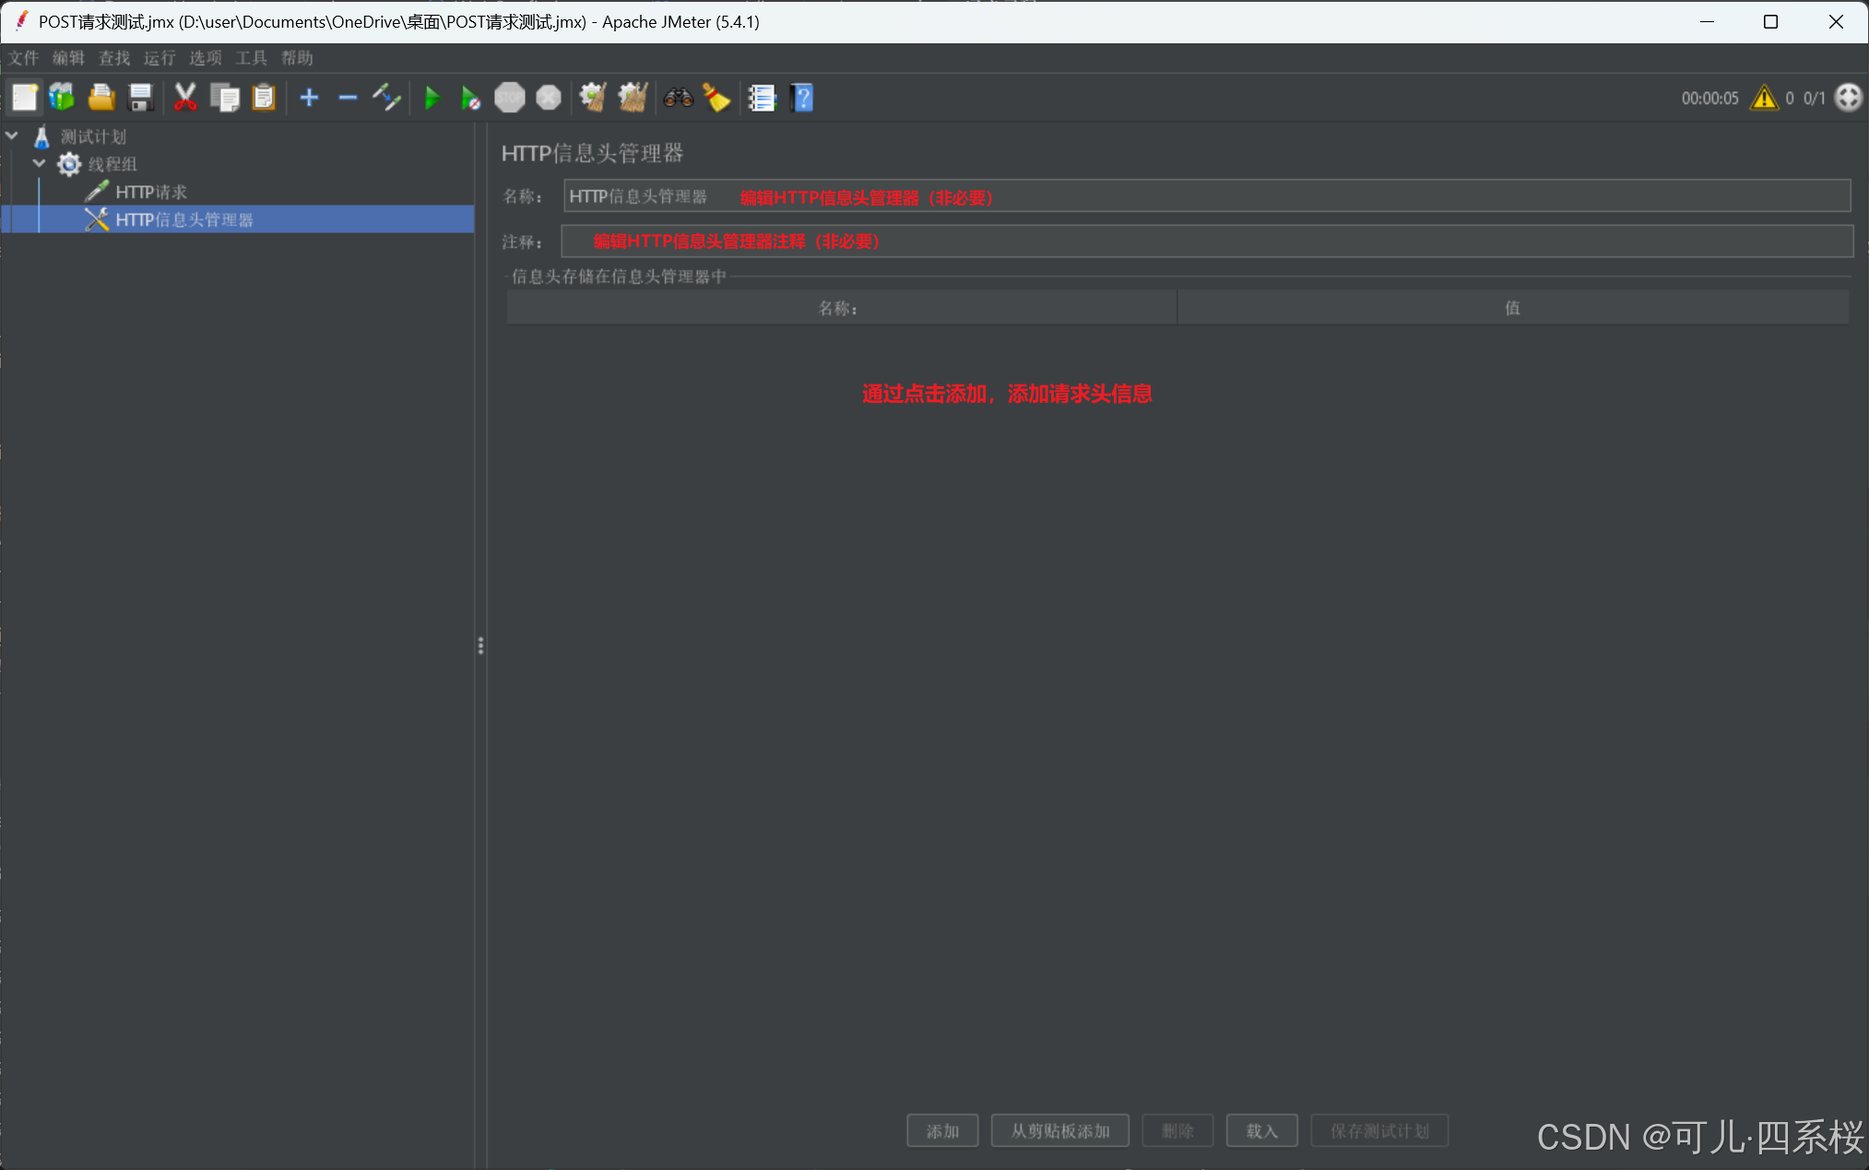Collapse the 测试计划 tree node

pos(12,136)
